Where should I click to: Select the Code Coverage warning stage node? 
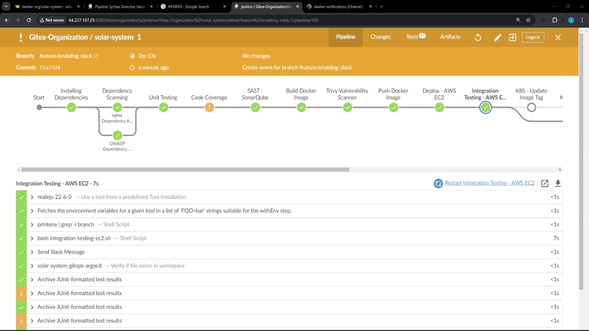point(209,108)
